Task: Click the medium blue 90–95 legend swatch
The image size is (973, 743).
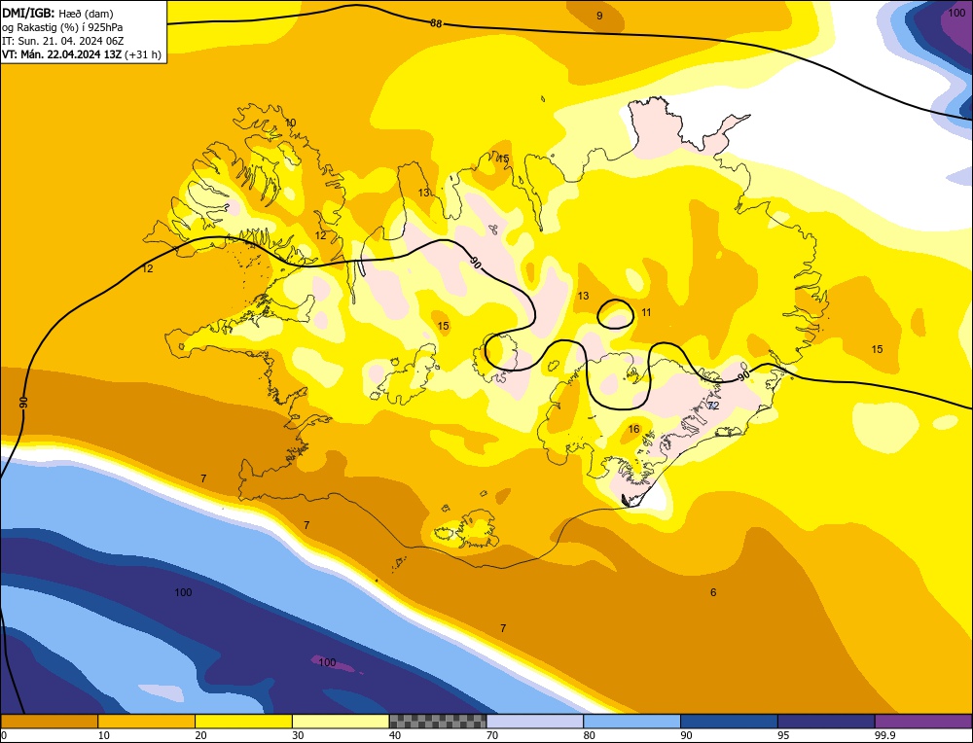Action: [x=729, y=722]
